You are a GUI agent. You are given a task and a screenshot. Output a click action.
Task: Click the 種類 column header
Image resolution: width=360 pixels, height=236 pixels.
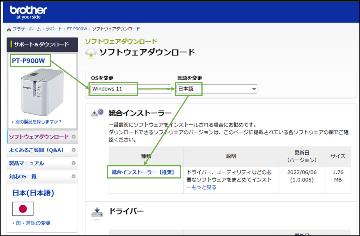pos(146,156)
